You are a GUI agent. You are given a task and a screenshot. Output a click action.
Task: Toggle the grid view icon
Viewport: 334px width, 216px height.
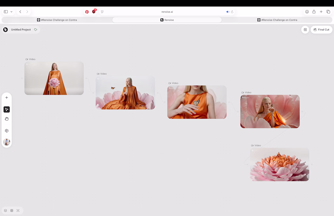click(x=12, y=211)
